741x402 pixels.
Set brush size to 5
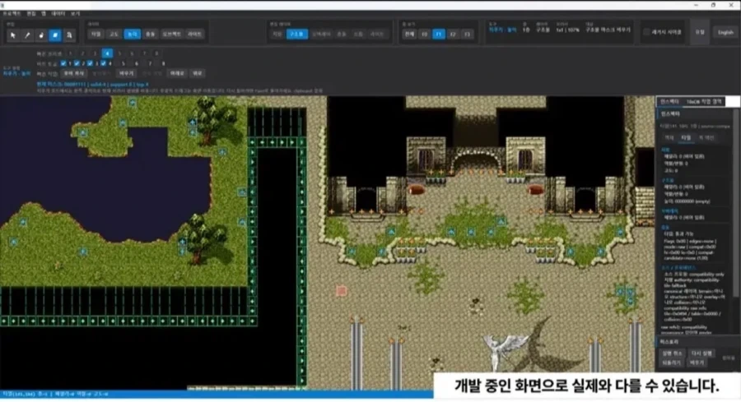click(119, 53)
